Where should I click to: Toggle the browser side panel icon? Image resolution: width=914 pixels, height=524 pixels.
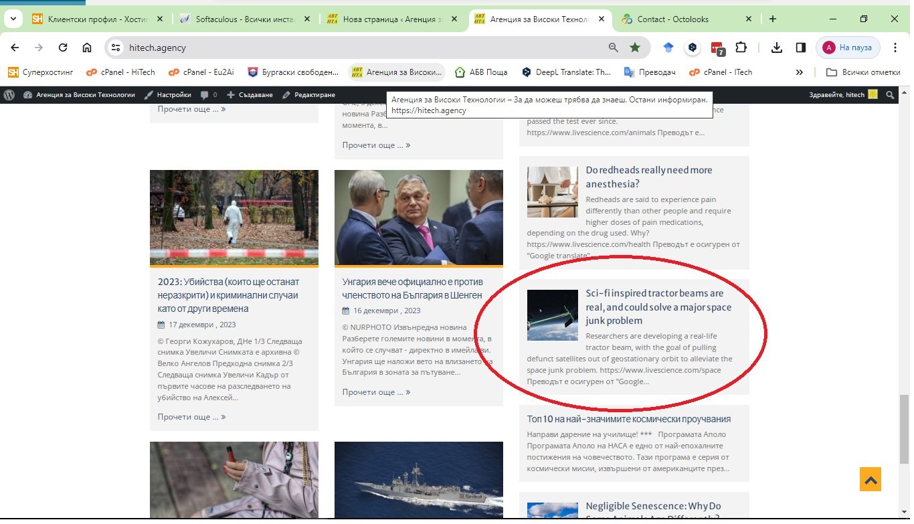[800, 48]
